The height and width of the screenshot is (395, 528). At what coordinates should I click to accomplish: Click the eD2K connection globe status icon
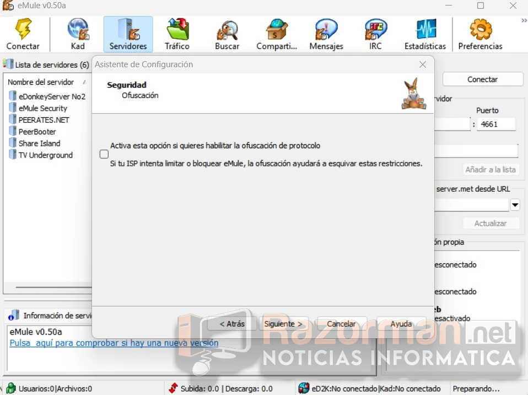(x=304, y=388)
